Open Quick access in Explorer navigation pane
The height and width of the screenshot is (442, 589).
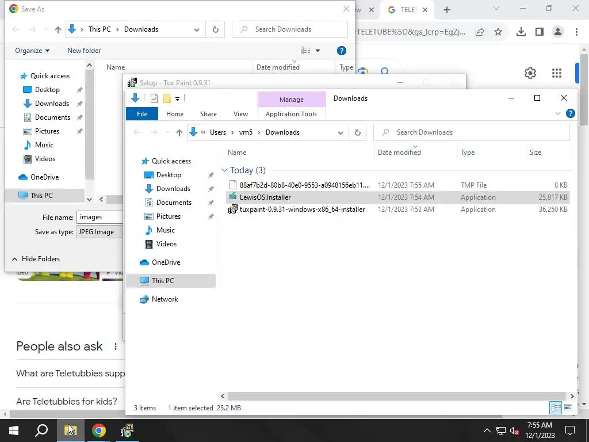click(x=171, y=161)
